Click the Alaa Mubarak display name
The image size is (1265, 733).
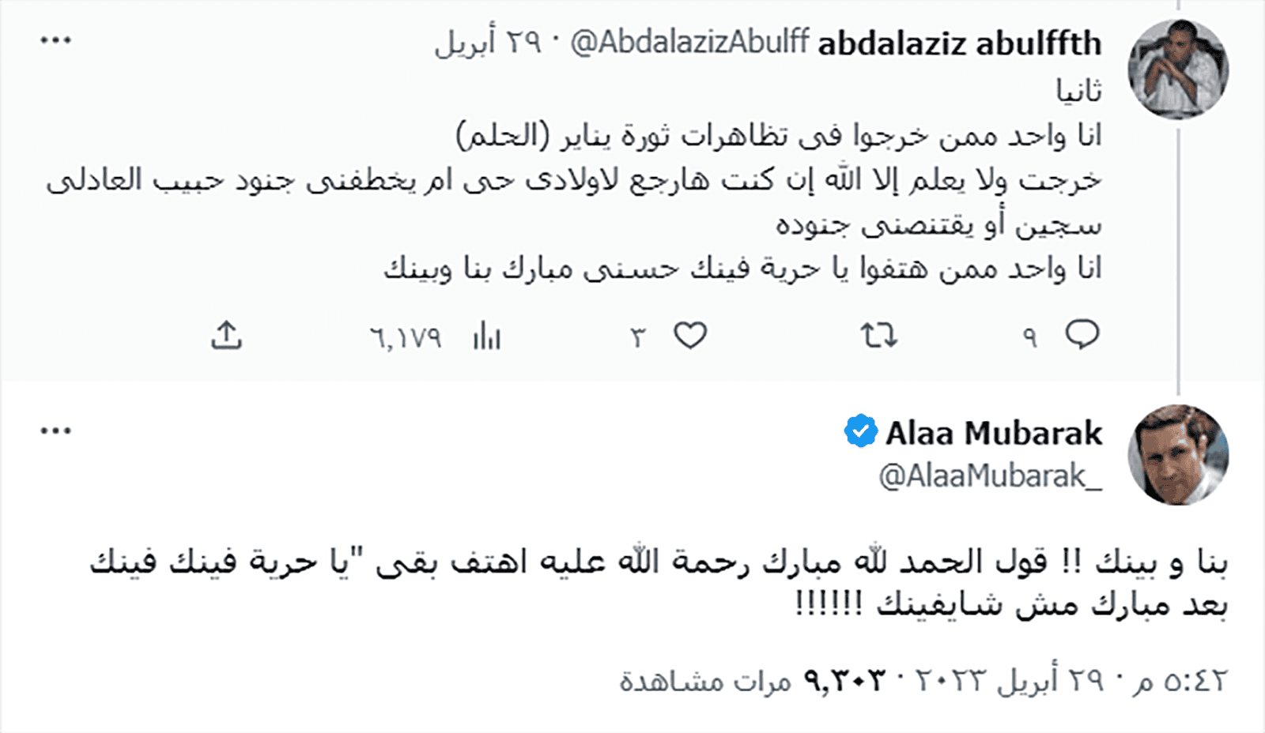993,433
